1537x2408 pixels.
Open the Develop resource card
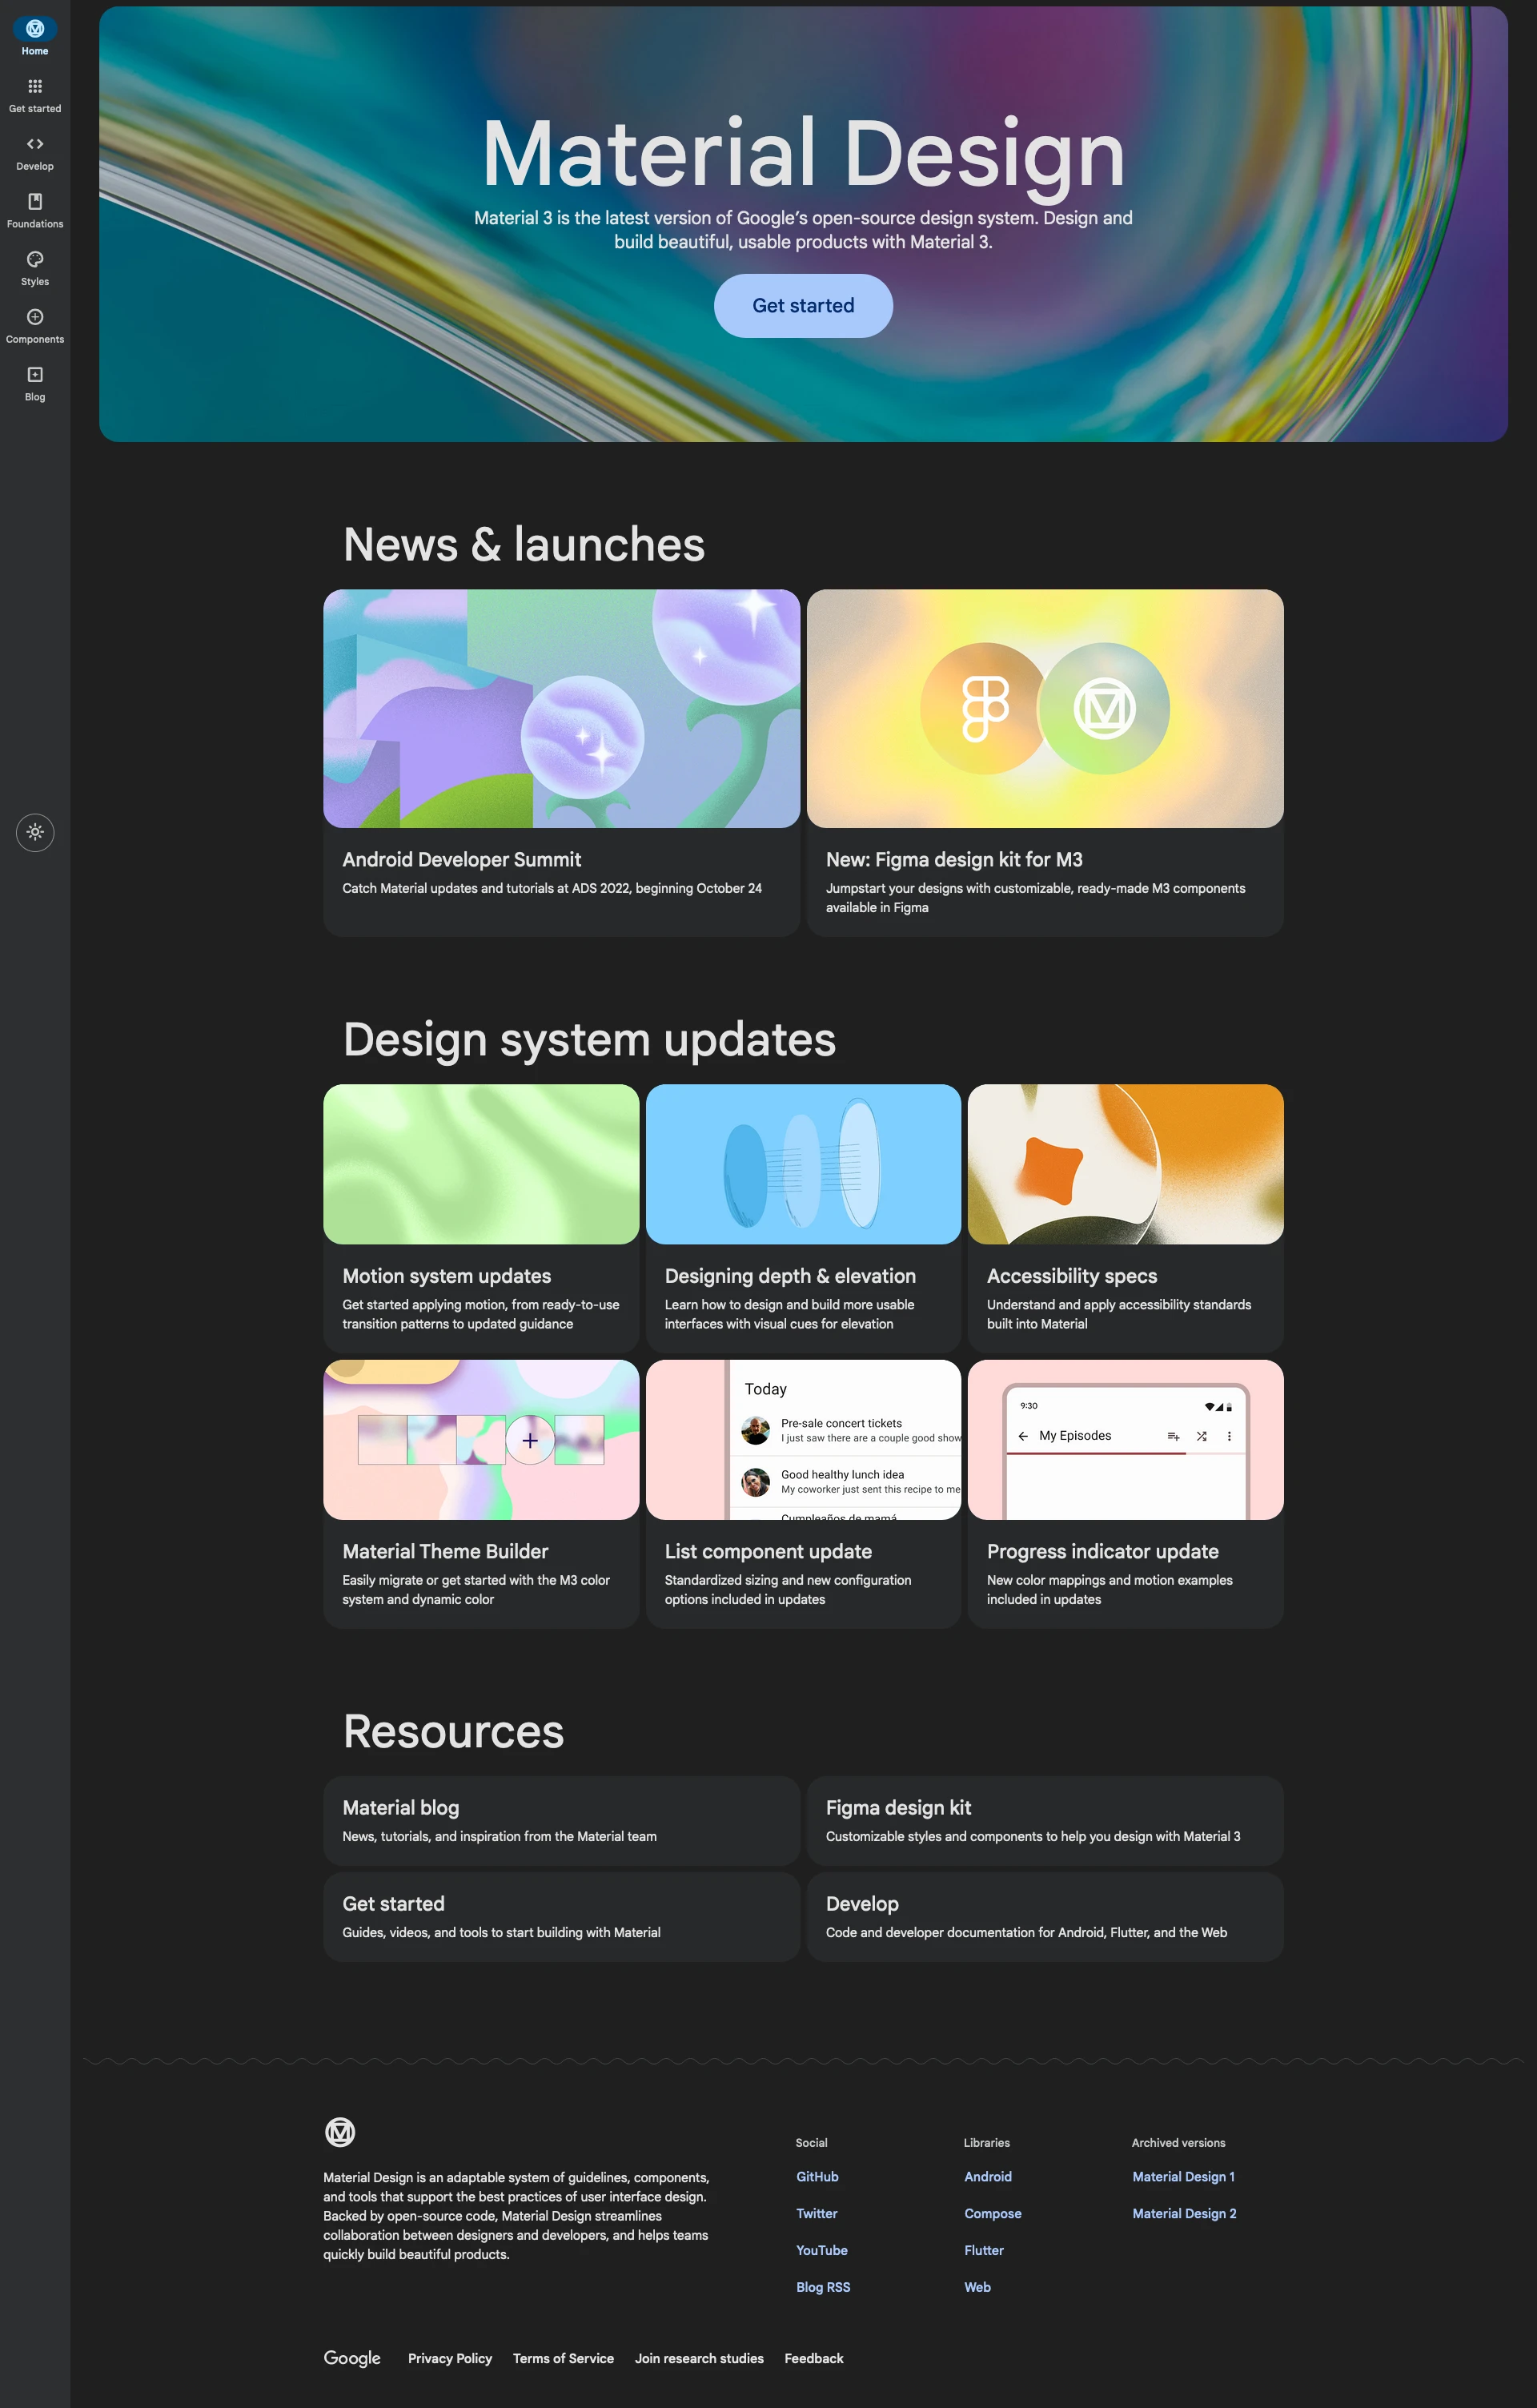[x=1045, y=1916]
